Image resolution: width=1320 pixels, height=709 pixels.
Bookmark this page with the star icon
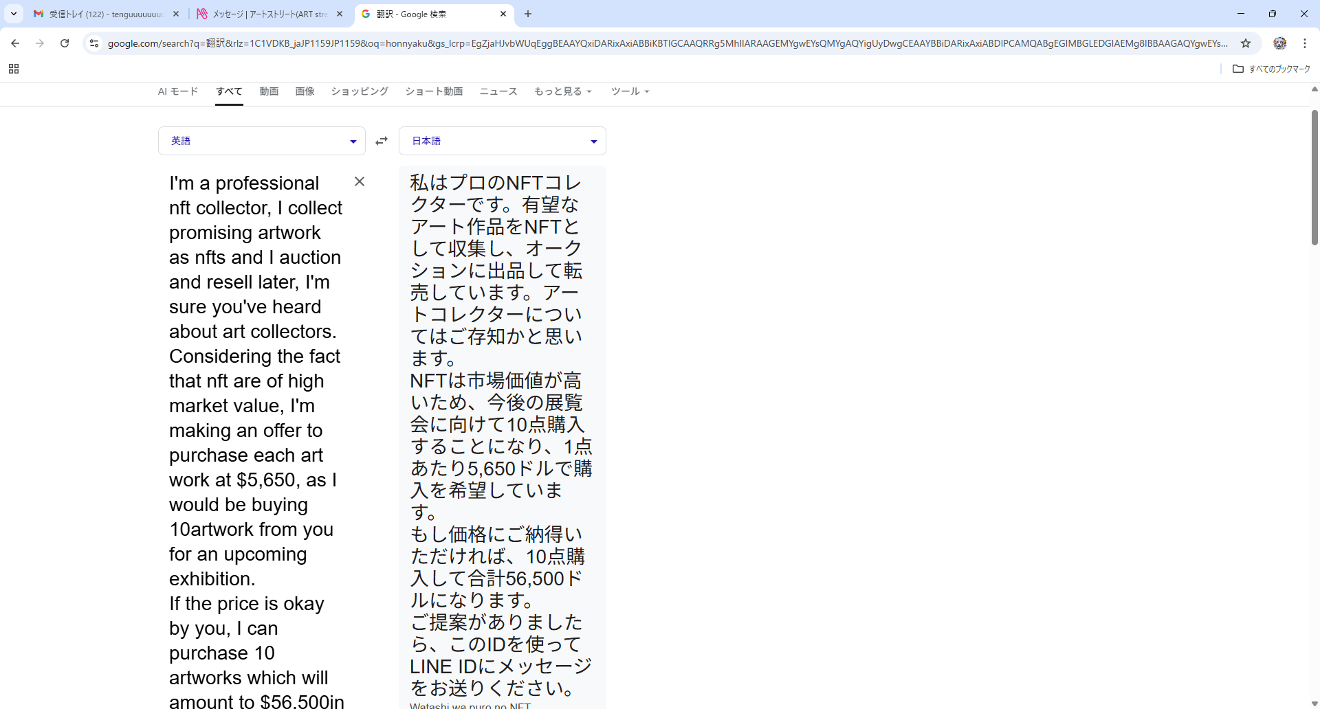tap(1245, 43)
